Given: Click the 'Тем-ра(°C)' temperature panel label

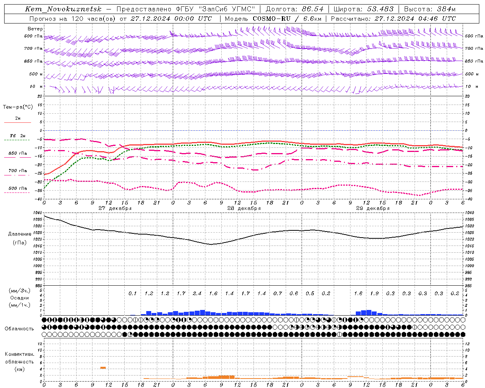Looking at the screenshot, I should [18, 107].
